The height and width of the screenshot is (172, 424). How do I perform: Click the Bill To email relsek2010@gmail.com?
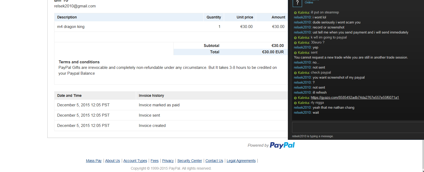(75, 6)
